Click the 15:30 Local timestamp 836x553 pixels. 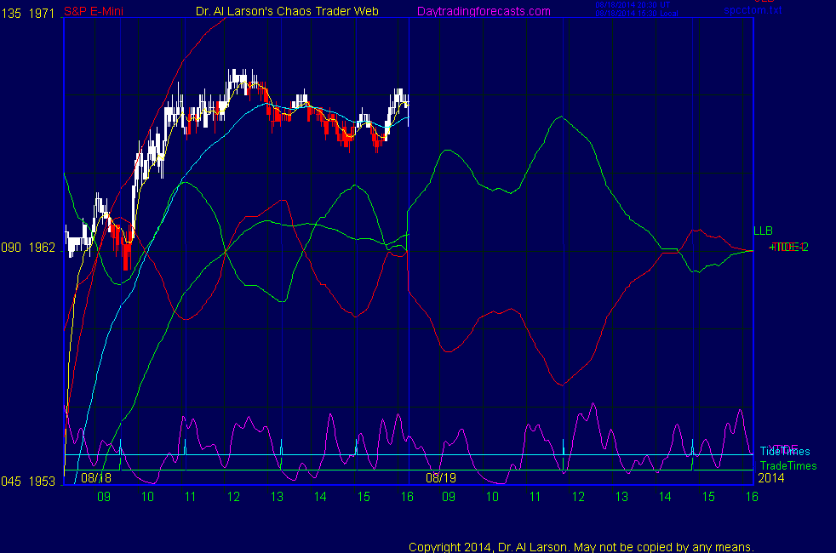[x=637, y=14]
